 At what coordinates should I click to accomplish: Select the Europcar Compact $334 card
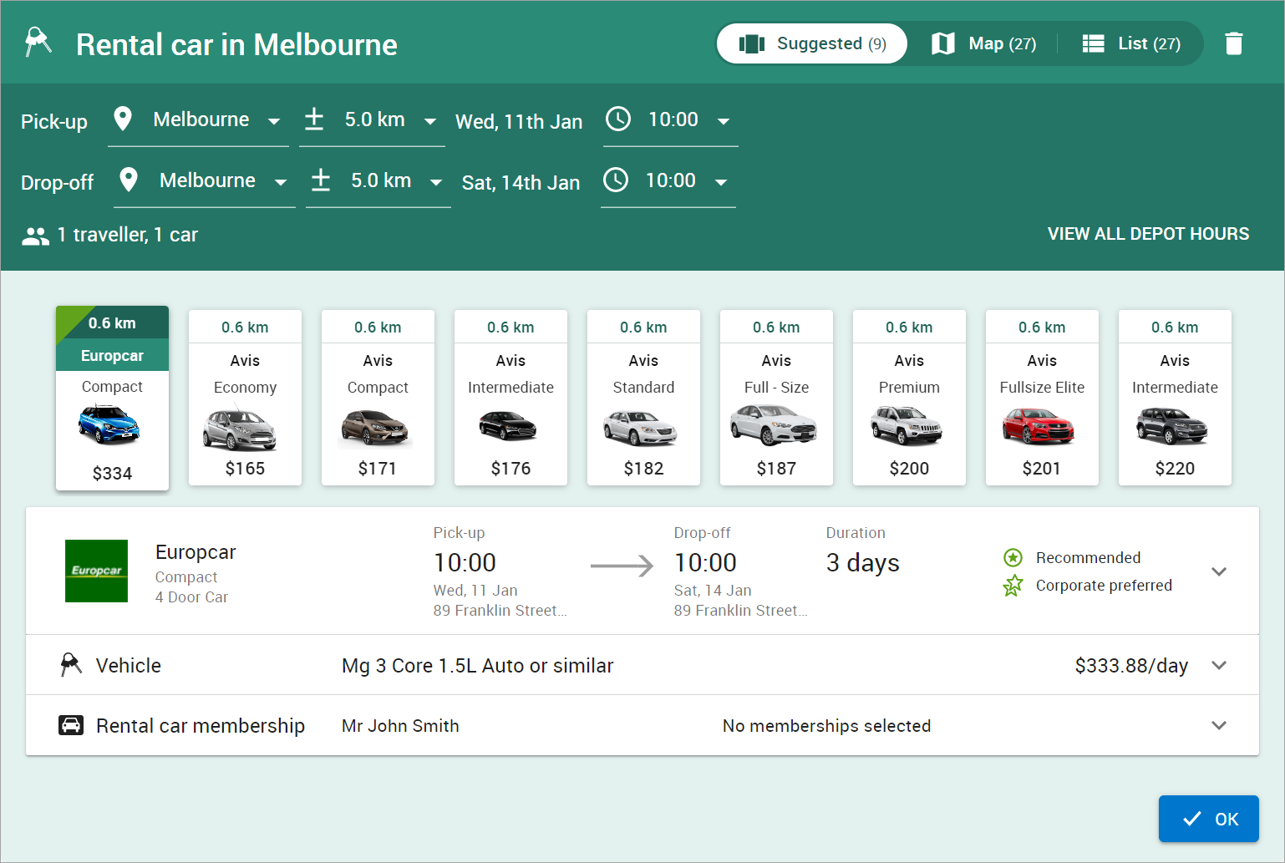click(x=112, y=398)
